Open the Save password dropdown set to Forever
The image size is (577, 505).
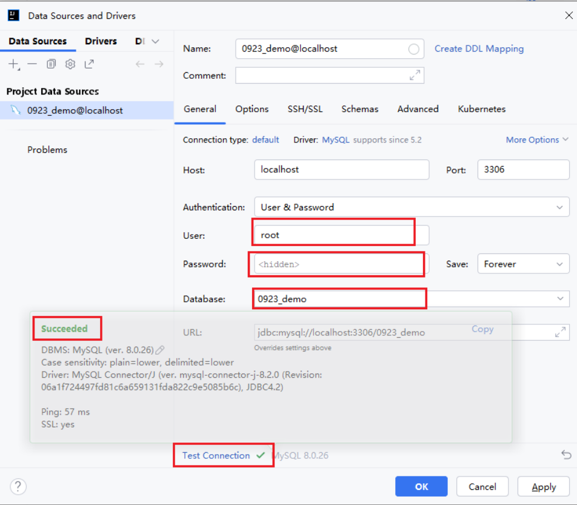coord(523,264)
